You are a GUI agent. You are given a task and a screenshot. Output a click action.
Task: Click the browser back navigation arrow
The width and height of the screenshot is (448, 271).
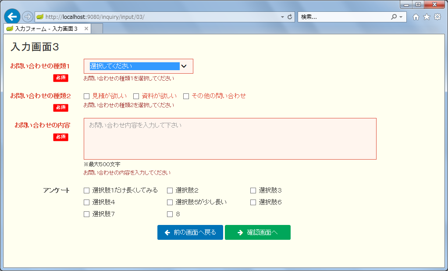(x=11, y=17)
